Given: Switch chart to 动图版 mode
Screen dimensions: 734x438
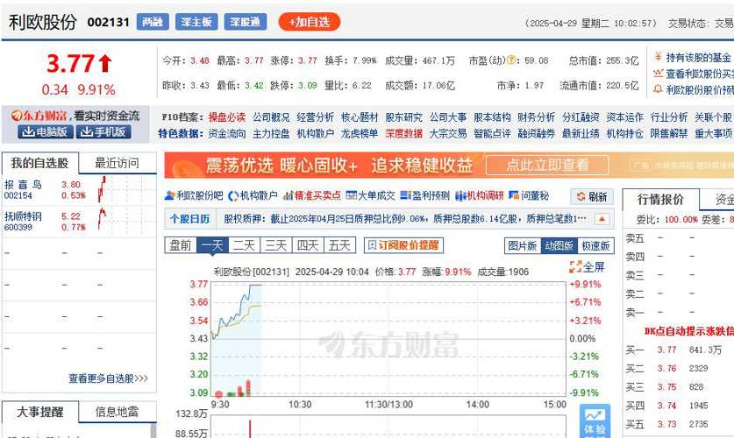Looking at the screenshot, I should [559, 246].
